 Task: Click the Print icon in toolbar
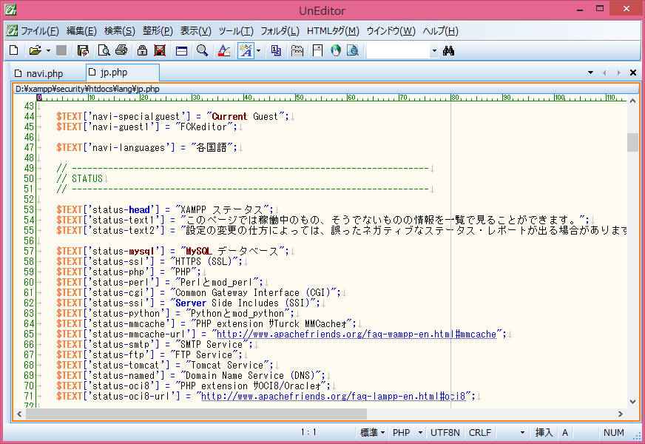click(121, 50)
